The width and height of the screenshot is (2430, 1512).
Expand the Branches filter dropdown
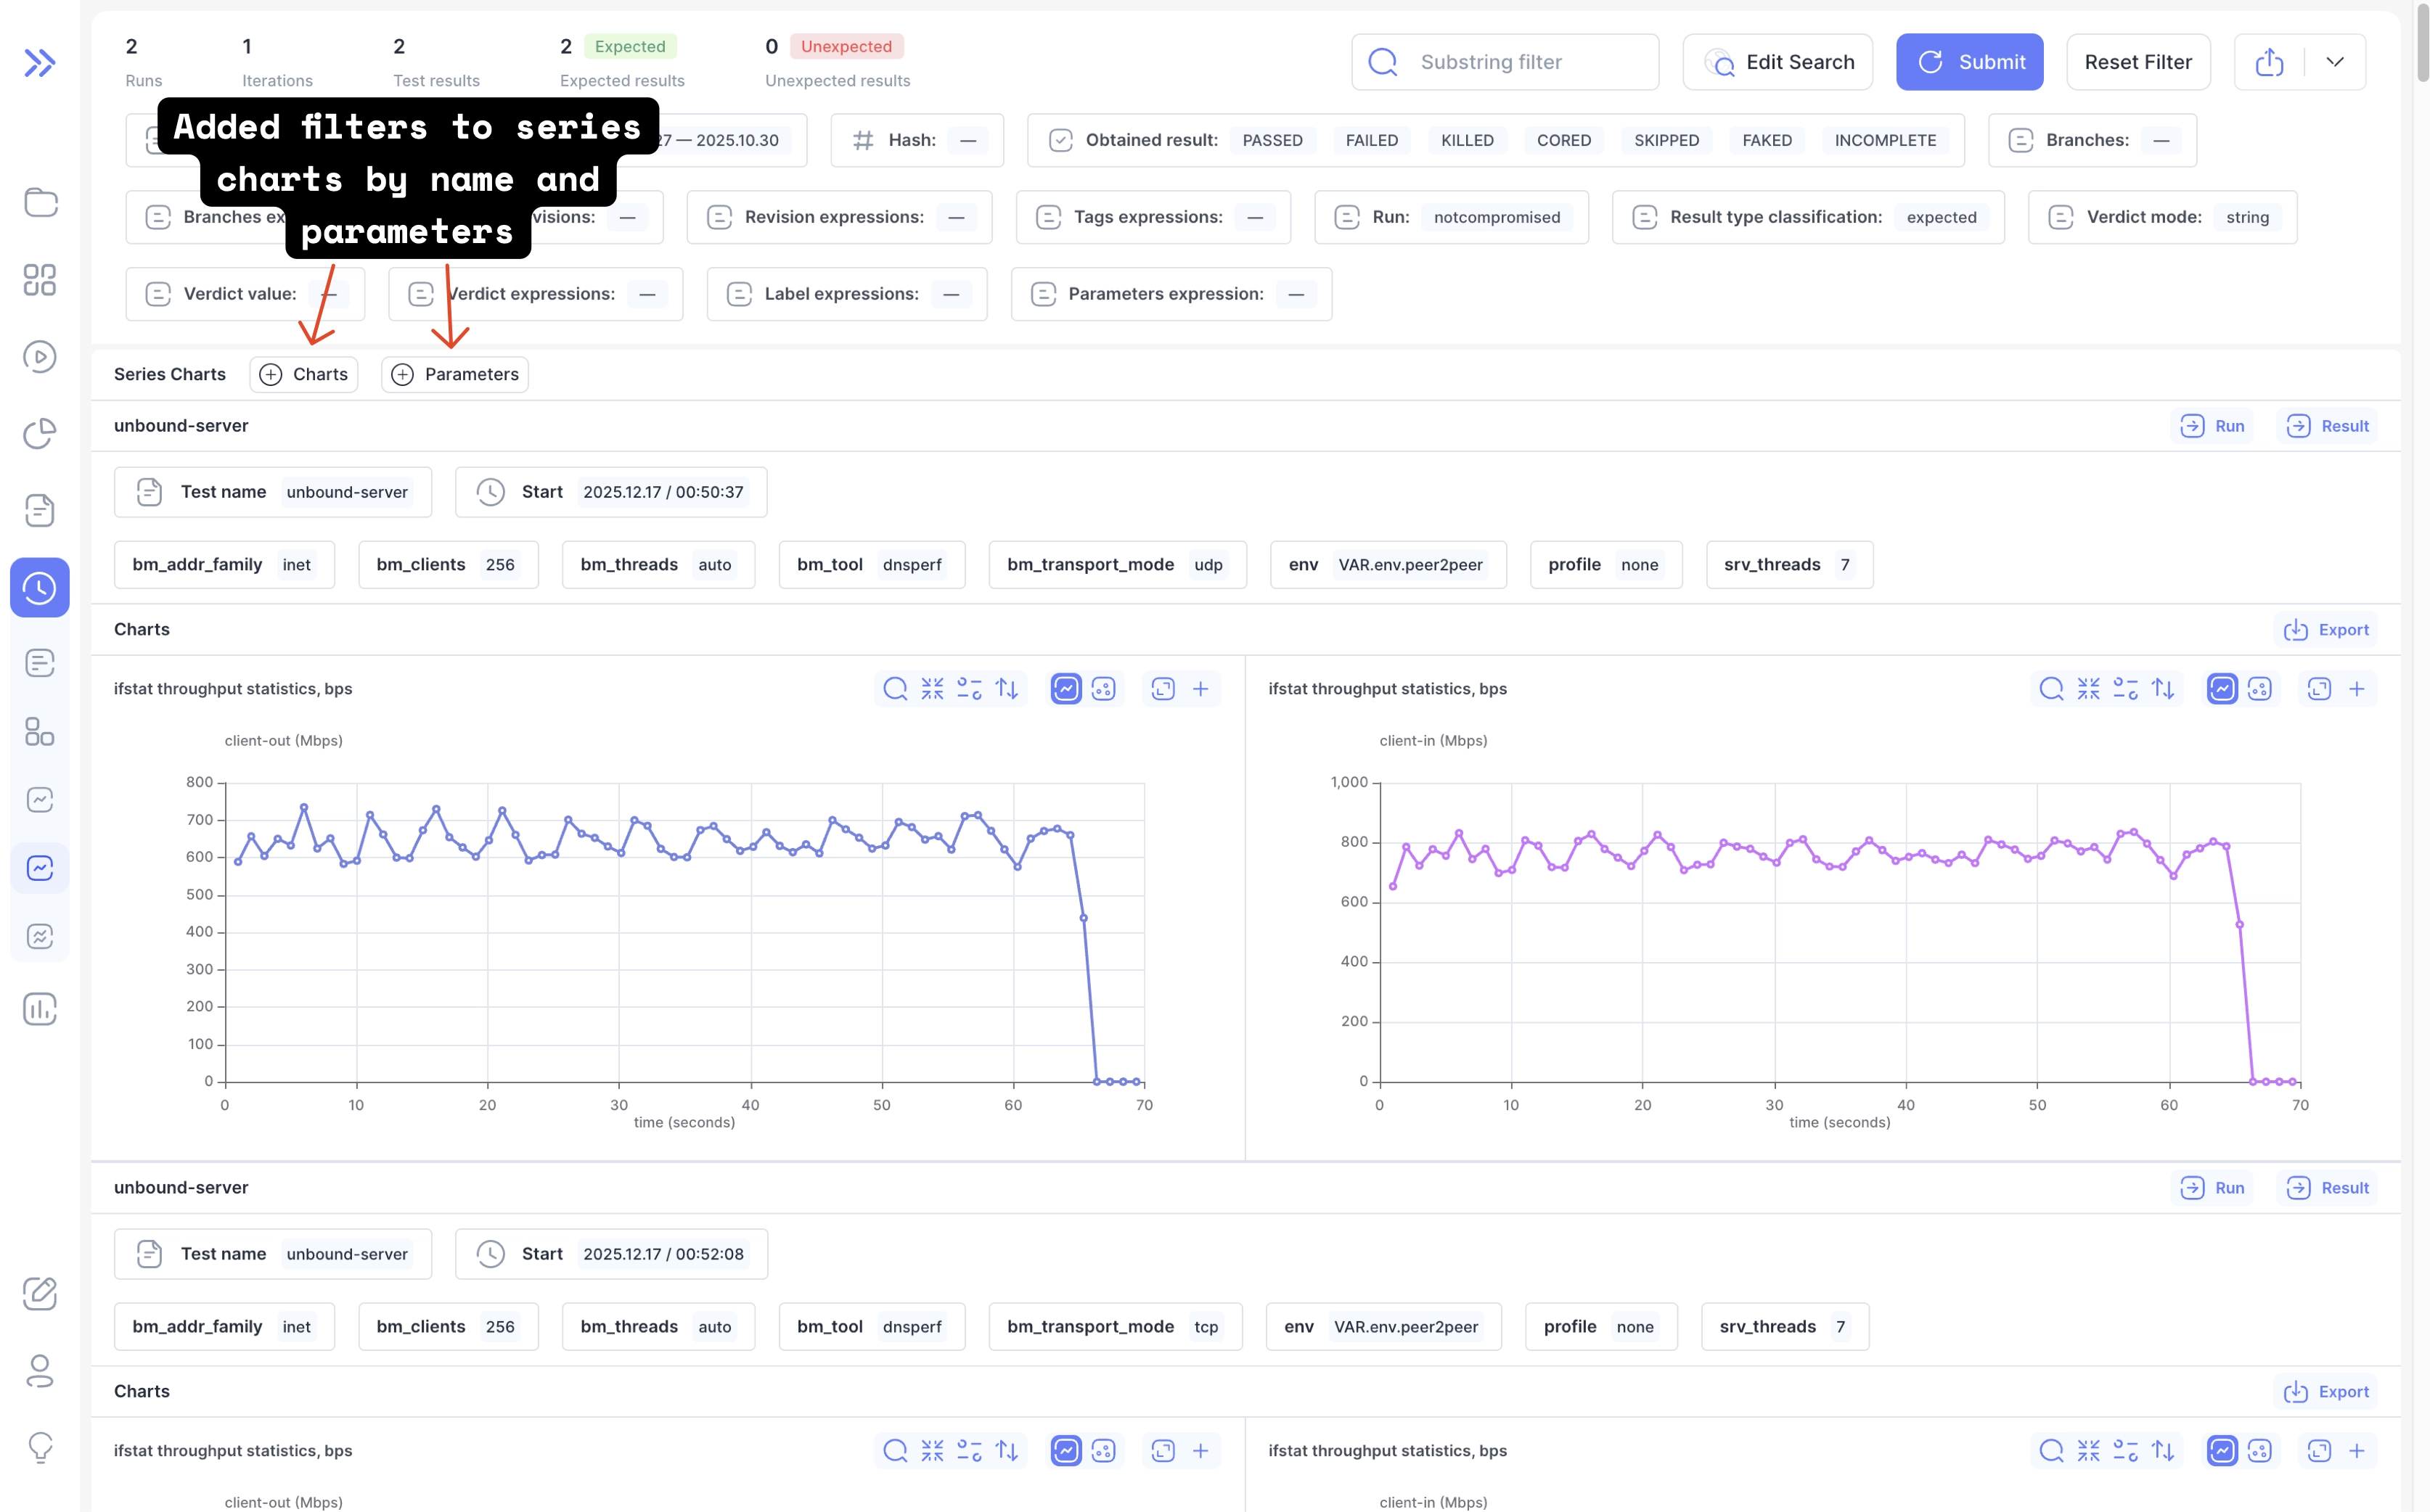click(2161, 140)
